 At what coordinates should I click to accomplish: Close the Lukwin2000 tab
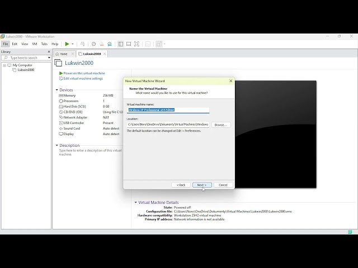pos(105,54)
